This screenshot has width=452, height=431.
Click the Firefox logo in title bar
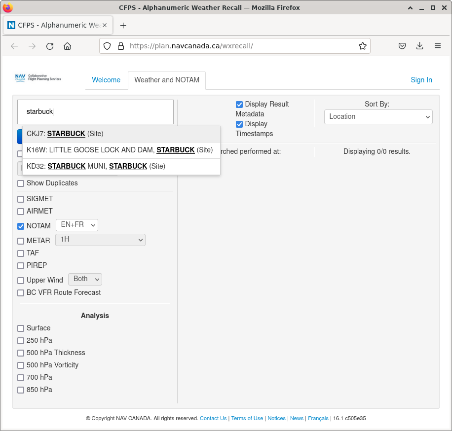[8, 7]
